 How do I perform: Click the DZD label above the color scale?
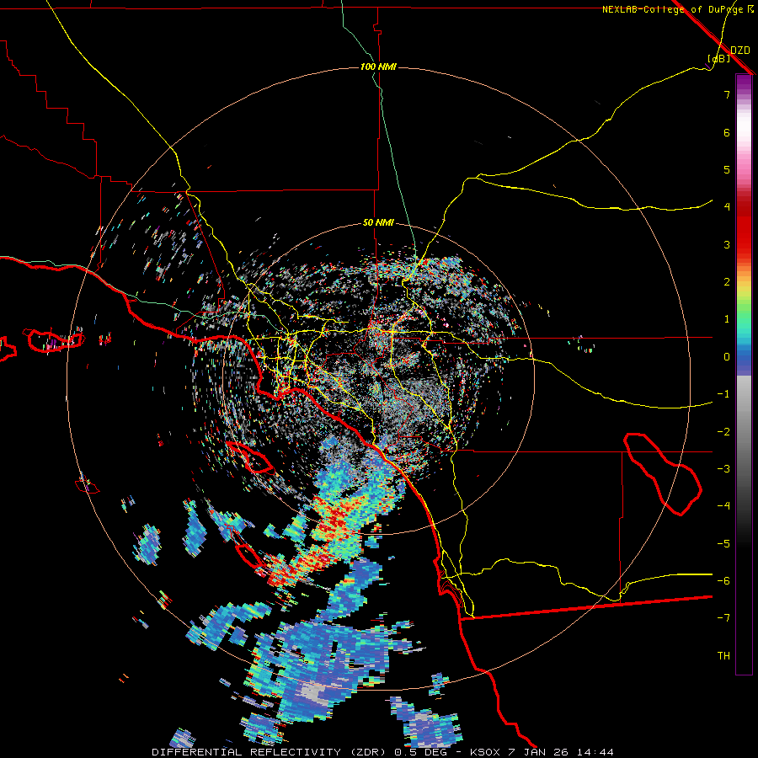pyautogui.click(x=740, y=51)
